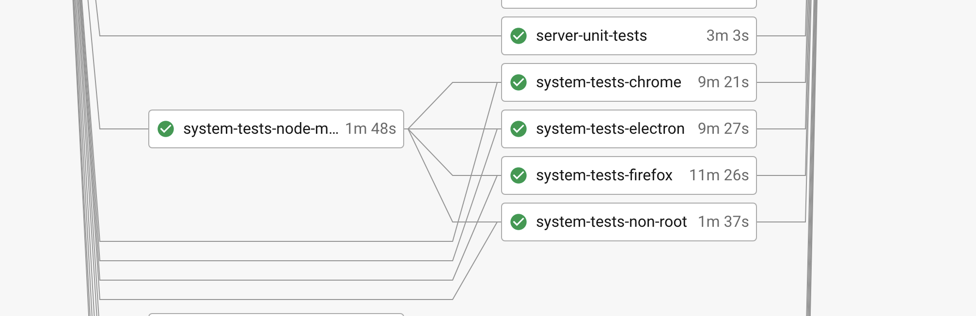Click the success checkmark on system-tests-chrome
The width and height of the screenshot is (976, 316).
pyautogui.click(x=519, y=82)
